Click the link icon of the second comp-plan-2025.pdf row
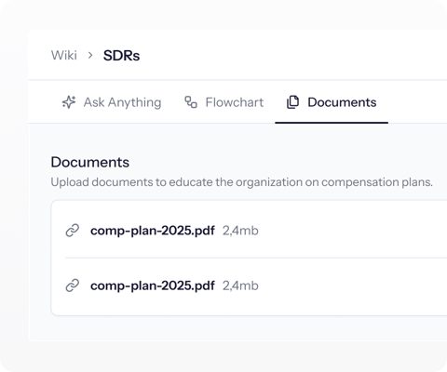The image size is (447, 372). [73, 286]
